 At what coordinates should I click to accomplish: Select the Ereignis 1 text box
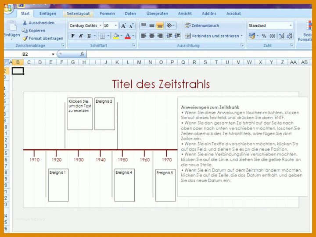point(58,185)
